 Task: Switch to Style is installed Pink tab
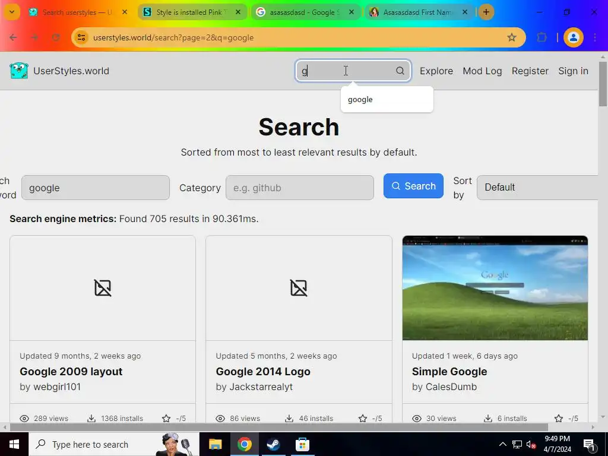(x=192, y=12)
